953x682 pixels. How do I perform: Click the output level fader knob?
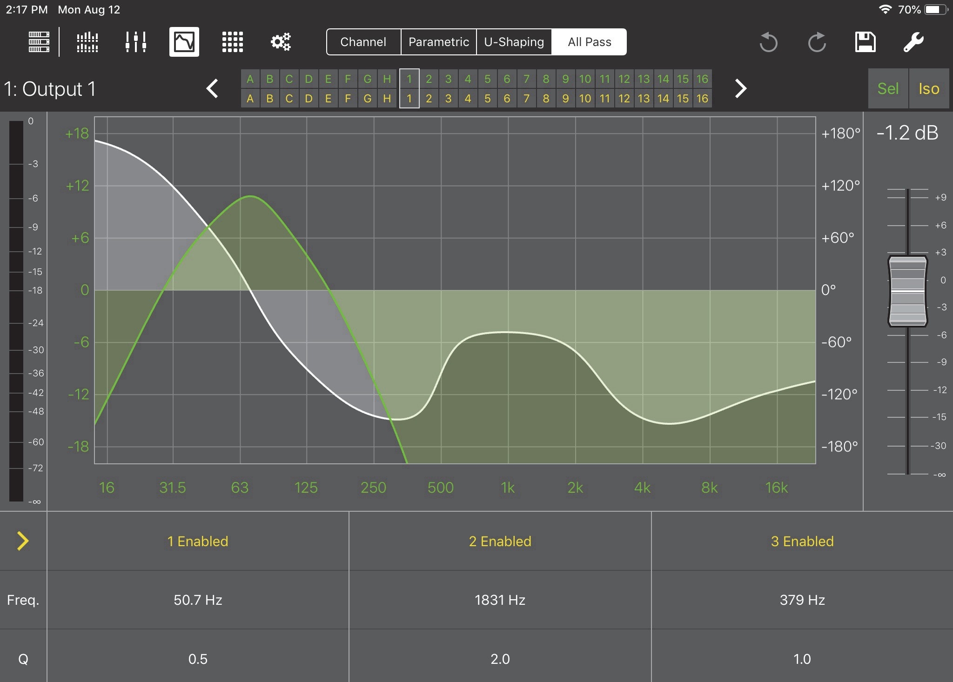tap(907, 291)
